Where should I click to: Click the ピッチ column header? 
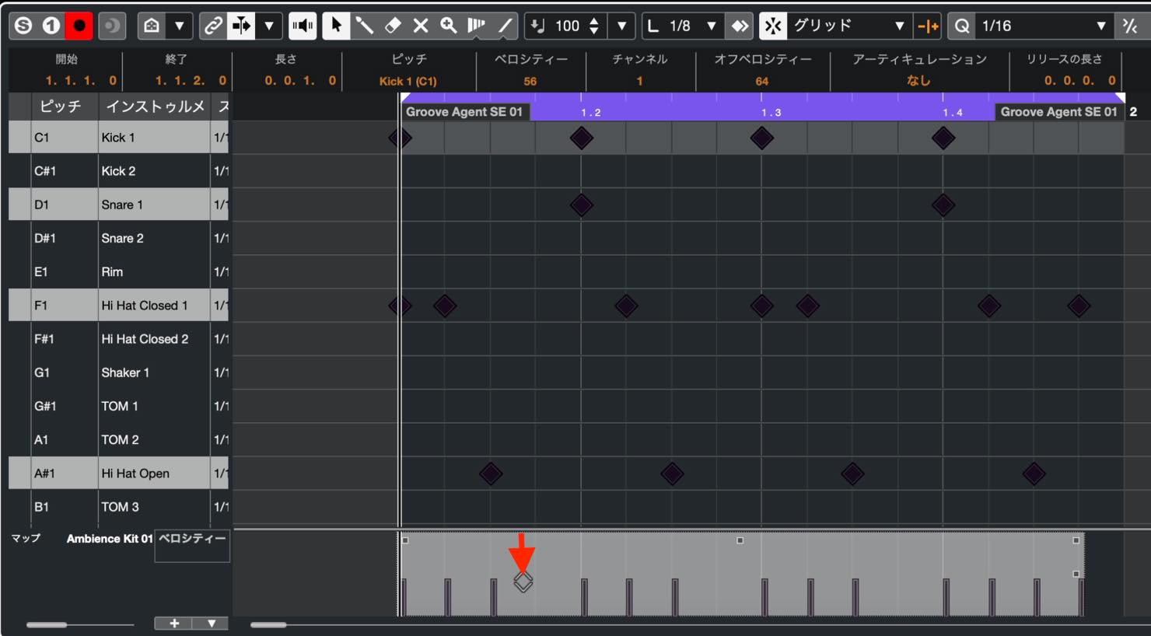pos(61,107)
